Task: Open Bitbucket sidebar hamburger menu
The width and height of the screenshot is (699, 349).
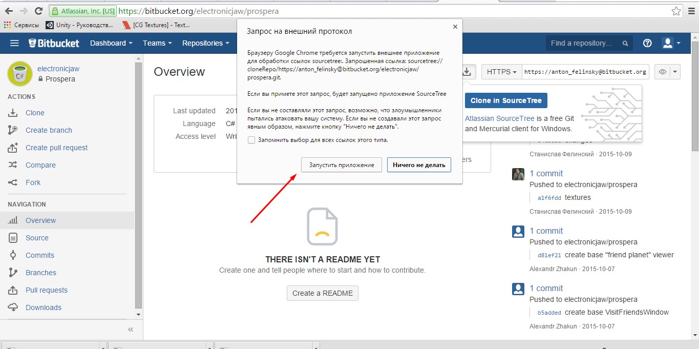Action: tap(14, 43)
